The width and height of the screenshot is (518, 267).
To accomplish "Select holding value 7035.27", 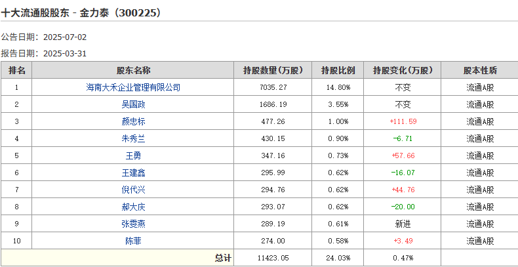I will [273, 87].
